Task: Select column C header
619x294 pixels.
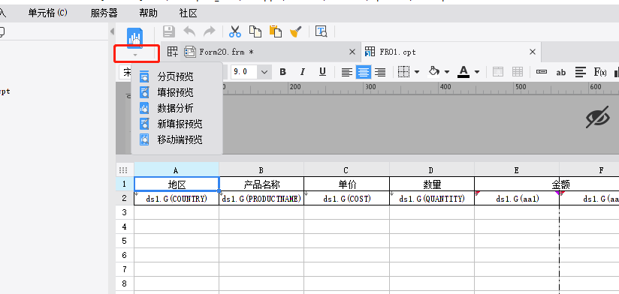Action: (346, 169)
